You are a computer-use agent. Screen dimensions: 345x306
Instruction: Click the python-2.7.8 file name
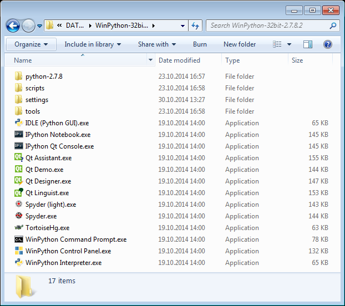[44, 76]
